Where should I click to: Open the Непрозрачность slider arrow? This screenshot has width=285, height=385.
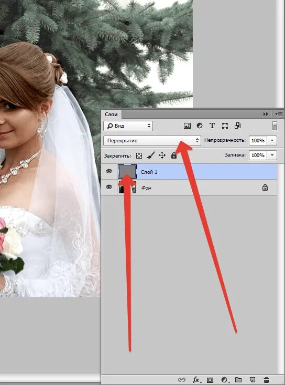[272, 140]
